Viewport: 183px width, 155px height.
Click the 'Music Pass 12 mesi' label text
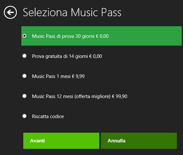pyautogui.click(x=53, y=96)
